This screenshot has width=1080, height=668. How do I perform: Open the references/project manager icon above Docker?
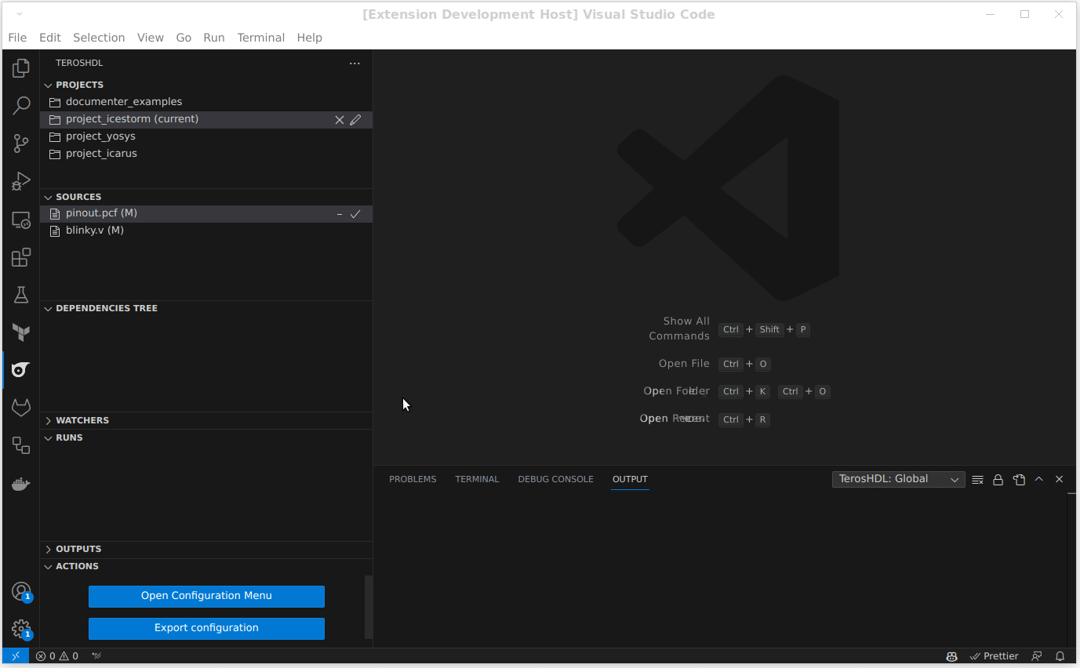click(21, 445)
